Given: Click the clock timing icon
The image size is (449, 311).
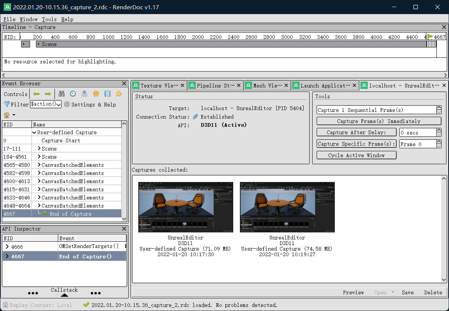Looking at the screenshot, I should pos(73,94).
